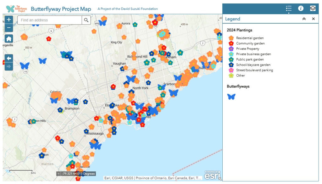The width and height of the screenshot is (322, 184).
Task: Click inside the Find an address field
Action: [50, 20]
